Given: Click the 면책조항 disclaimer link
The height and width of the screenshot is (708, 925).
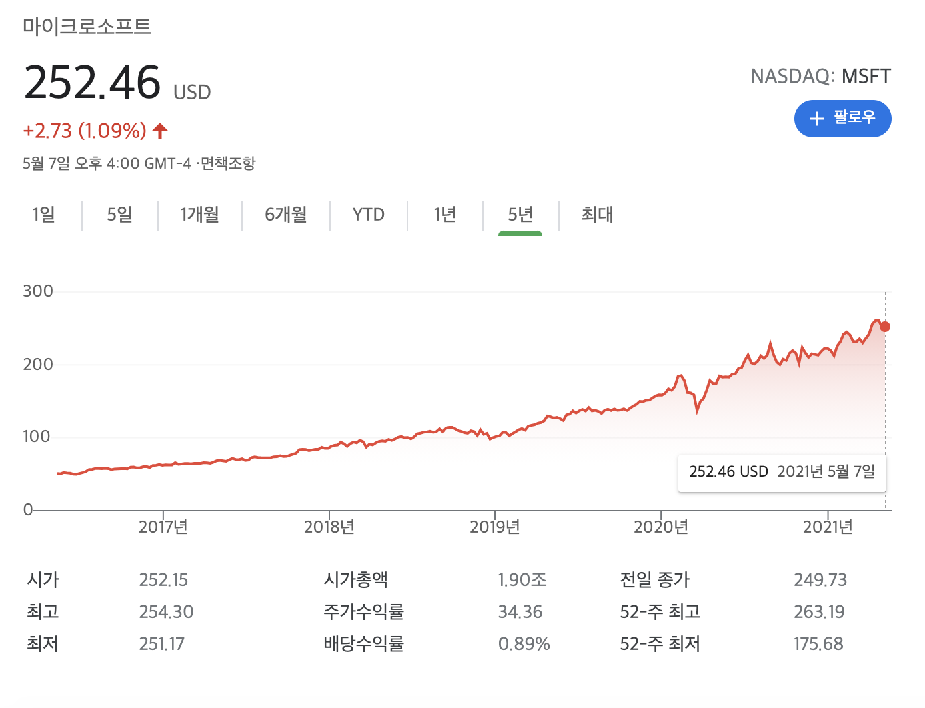Looking at the screenshot, I should point(227,163).
